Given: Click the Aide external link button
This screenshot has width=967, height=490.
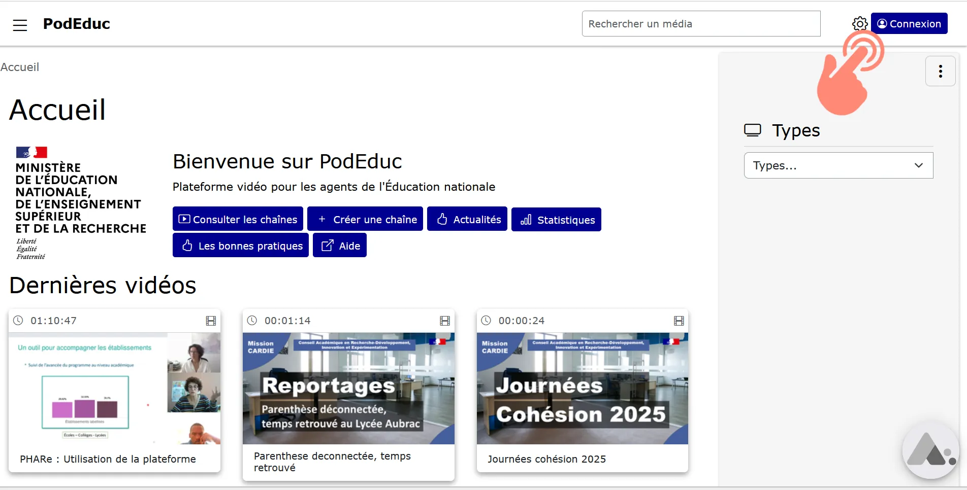Looking at the screenshot, I should (340, 246).
